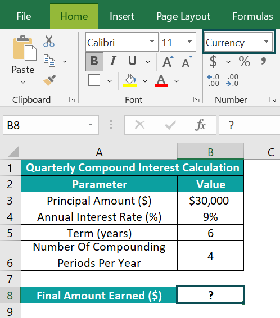The image size is (280, 318).
Task: Apply yellow fill with the paint bucket
Action: coord(130,80)
